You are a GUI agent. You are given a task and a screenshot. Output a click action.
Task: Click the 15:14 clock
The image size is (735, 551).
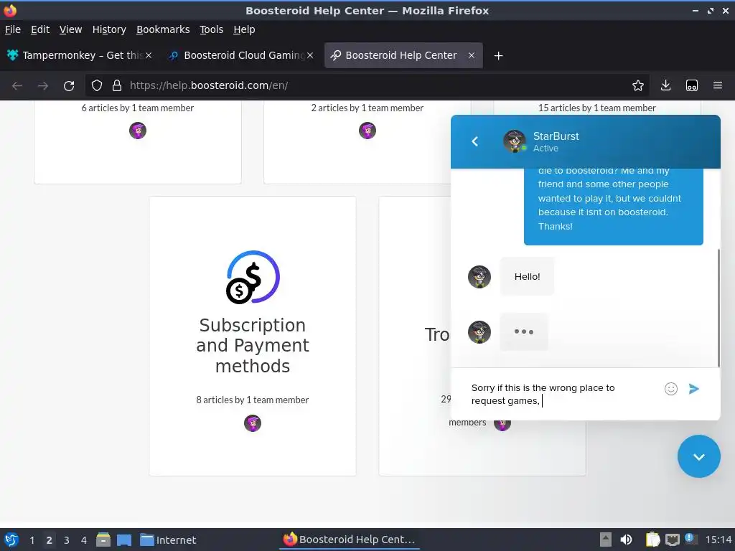pyautogui.click(x=718, y=540)
